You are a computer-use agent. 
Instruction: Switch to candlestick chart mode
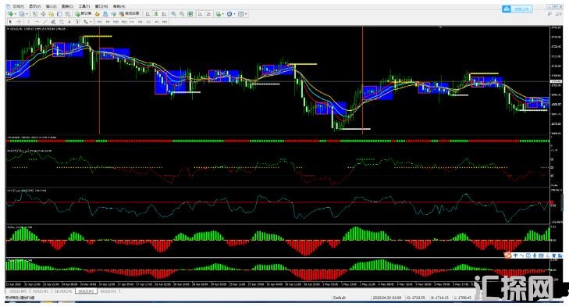156,14
